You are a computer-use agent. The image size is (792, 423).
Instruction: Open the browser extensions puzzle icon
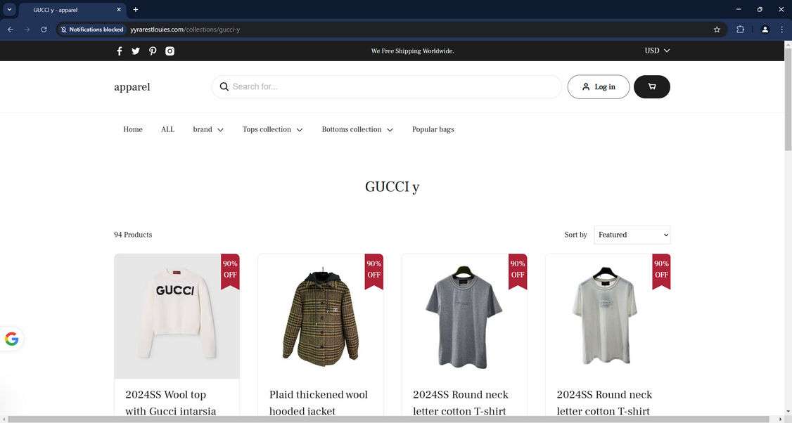click(x=741, y=30)
